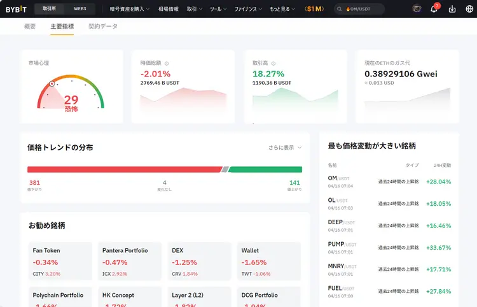Click the Bybit logo

(16, 9)
